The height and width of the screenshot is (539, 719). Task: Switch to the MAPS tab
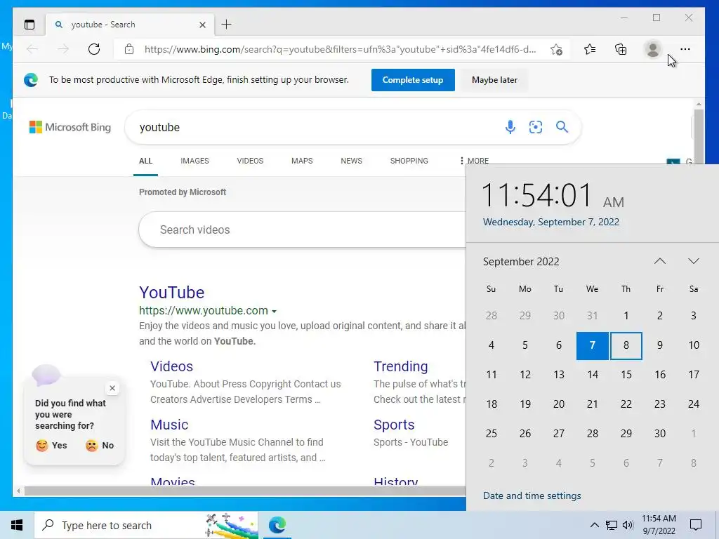302,161
